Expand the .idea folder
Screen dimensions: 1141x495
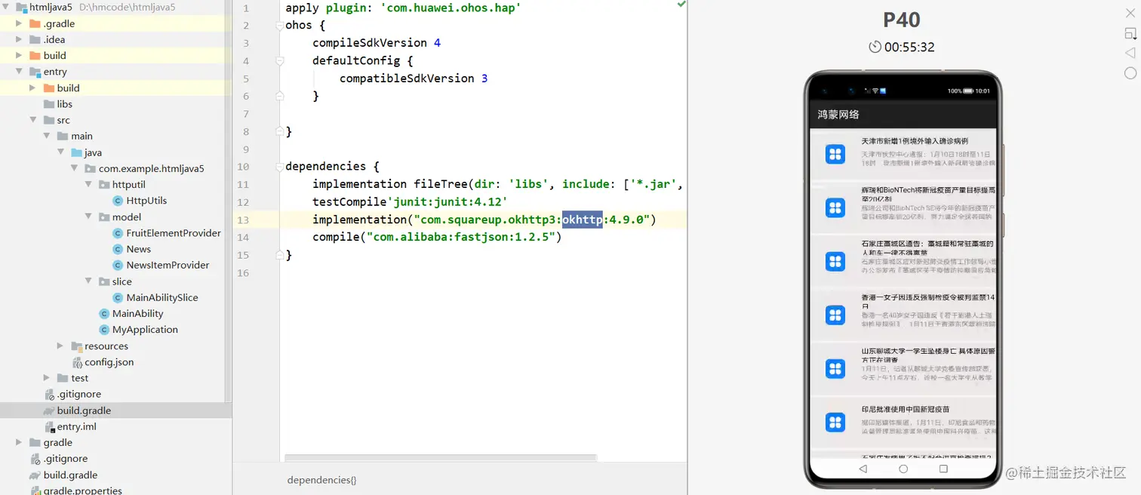(x=20, y=39)
